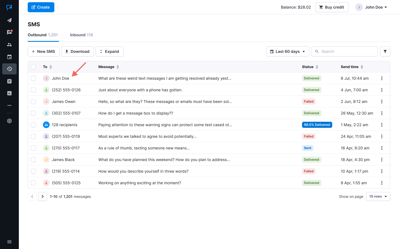Open the Settings gear icon in sidebar
The width and height of the screenshot is (399, 249).
pos(9,121)
